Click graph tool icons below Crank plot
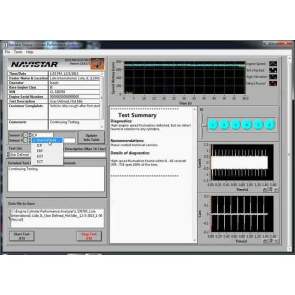 [270, 188]
